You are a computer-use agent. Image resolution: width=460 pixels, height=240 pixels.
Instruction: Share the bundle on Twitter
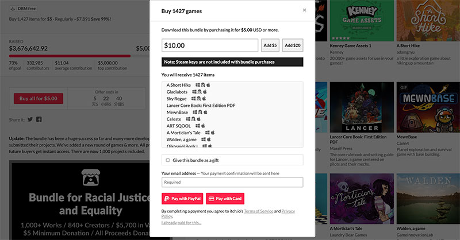30,119
